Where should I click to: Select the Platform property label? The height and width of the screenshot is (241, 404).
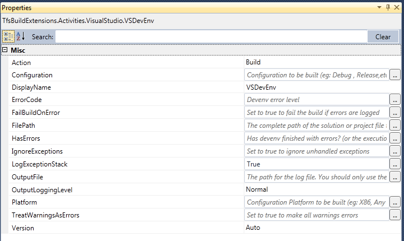(24, 202)
